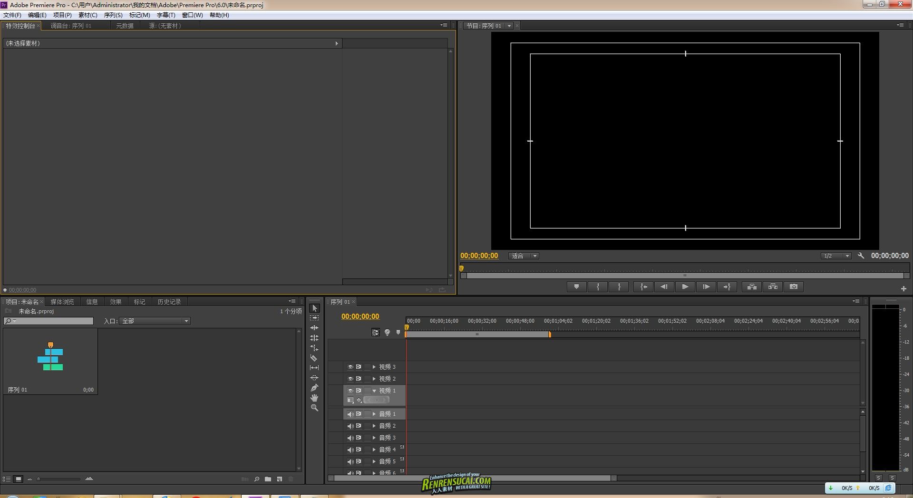Select the Track Select tool
The height and width of the screenshot is (498, 913).
point(314,318)
